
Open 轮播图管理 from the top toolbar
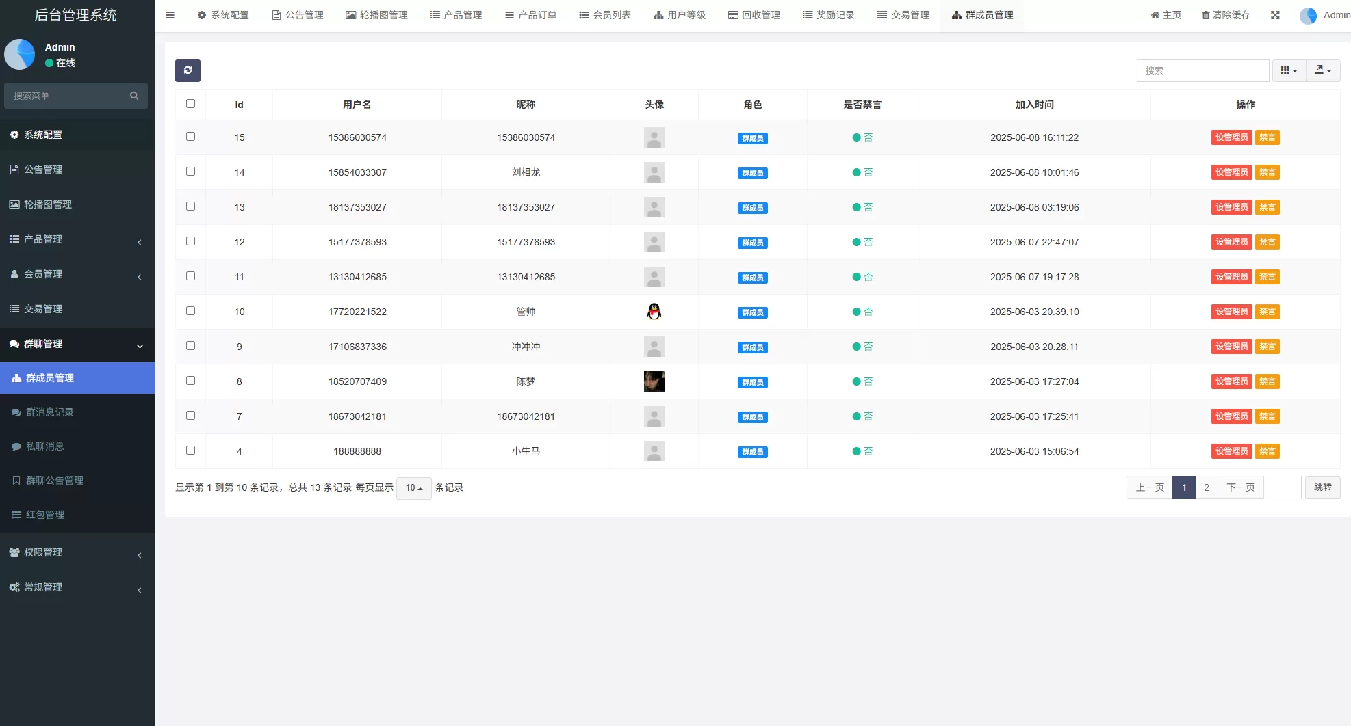[x=377, y=14]
